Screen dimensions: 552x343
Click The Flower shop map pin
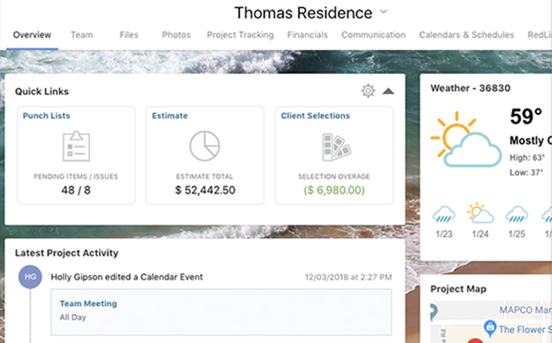tap(489, 328)
